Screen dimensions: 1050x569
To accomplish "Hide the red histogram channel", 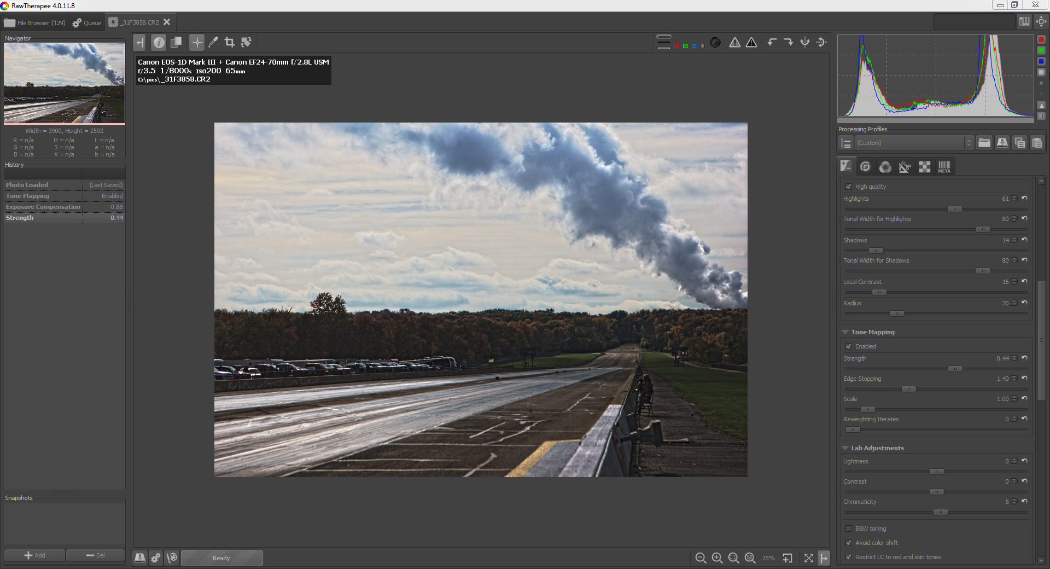I will (x=1041, y=39).
